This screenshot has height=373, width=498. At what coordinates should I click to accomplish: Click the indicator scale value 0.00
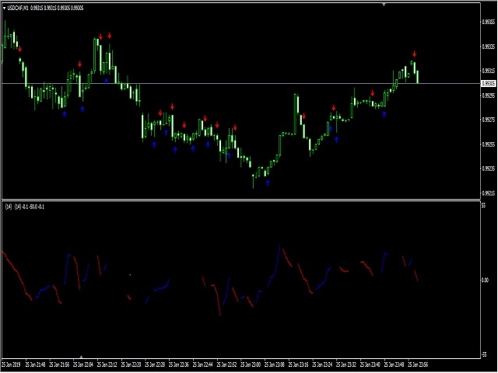tap(486, 280)
